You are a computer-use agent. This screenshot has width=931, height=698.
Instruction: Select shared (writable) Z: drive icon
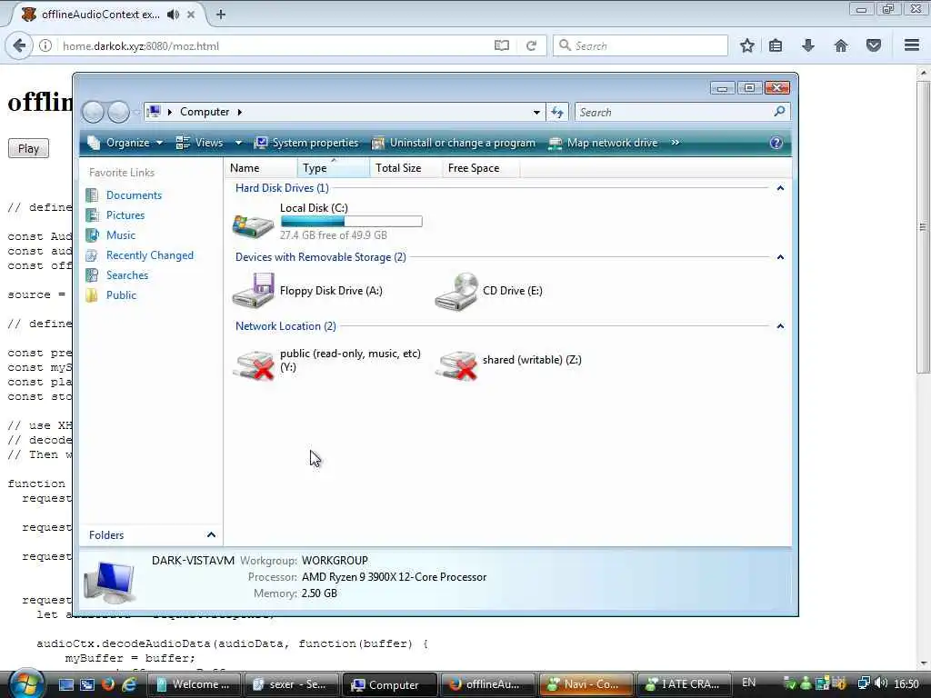456,364
